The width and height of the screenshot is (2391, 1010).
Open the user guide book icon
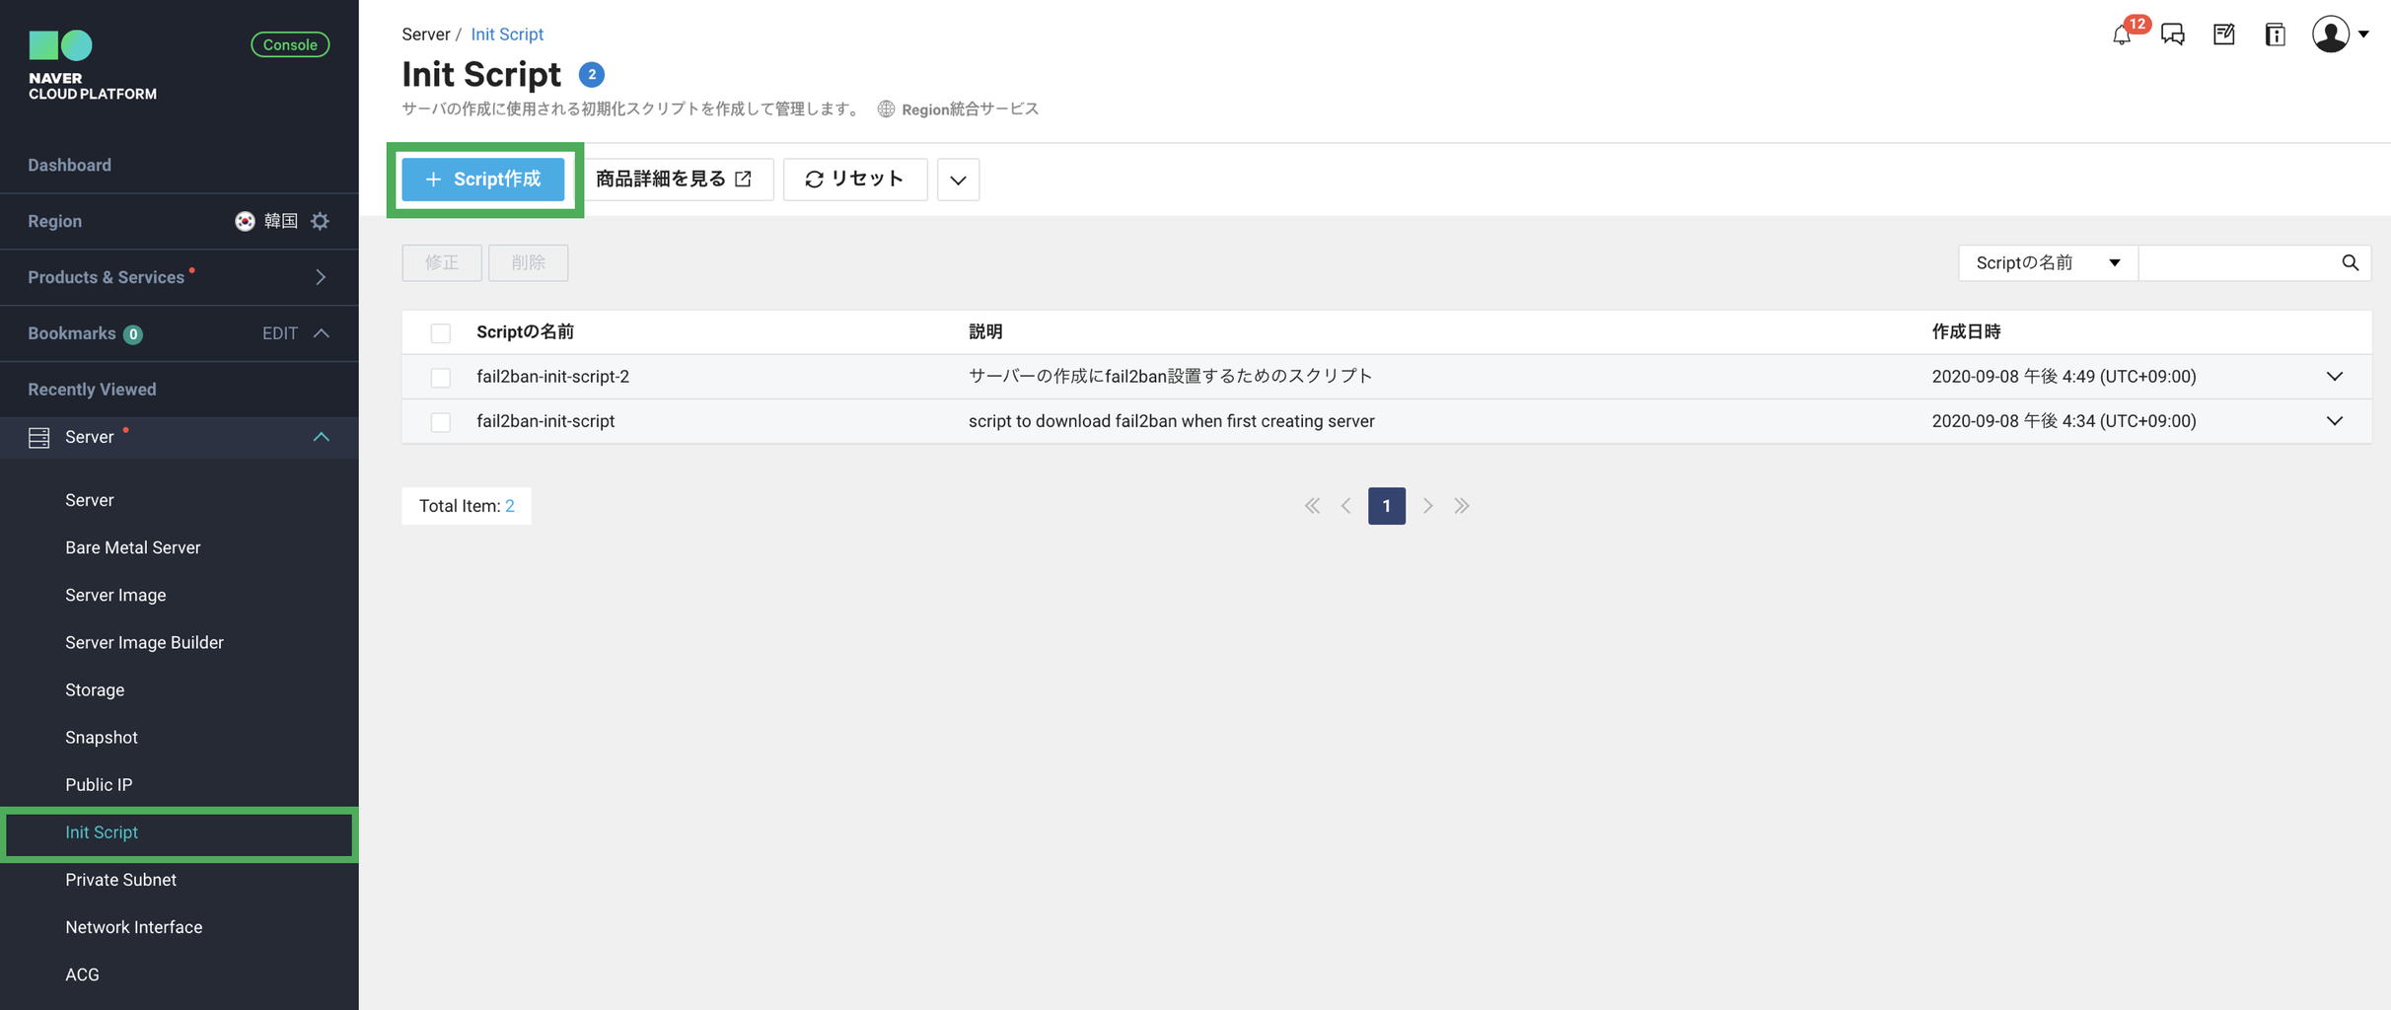click(x=2275, y=34)
